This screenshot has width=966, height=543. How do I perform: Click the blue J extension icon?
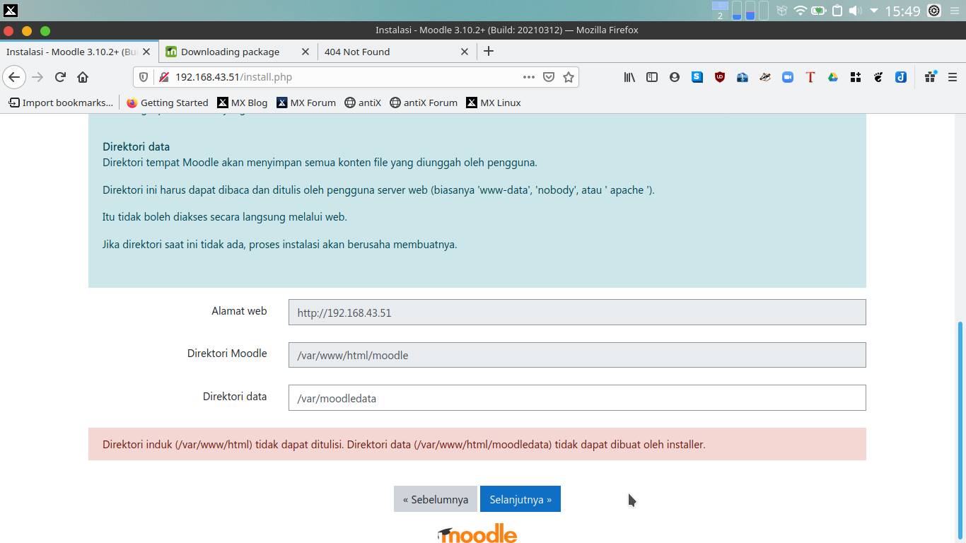901,77
